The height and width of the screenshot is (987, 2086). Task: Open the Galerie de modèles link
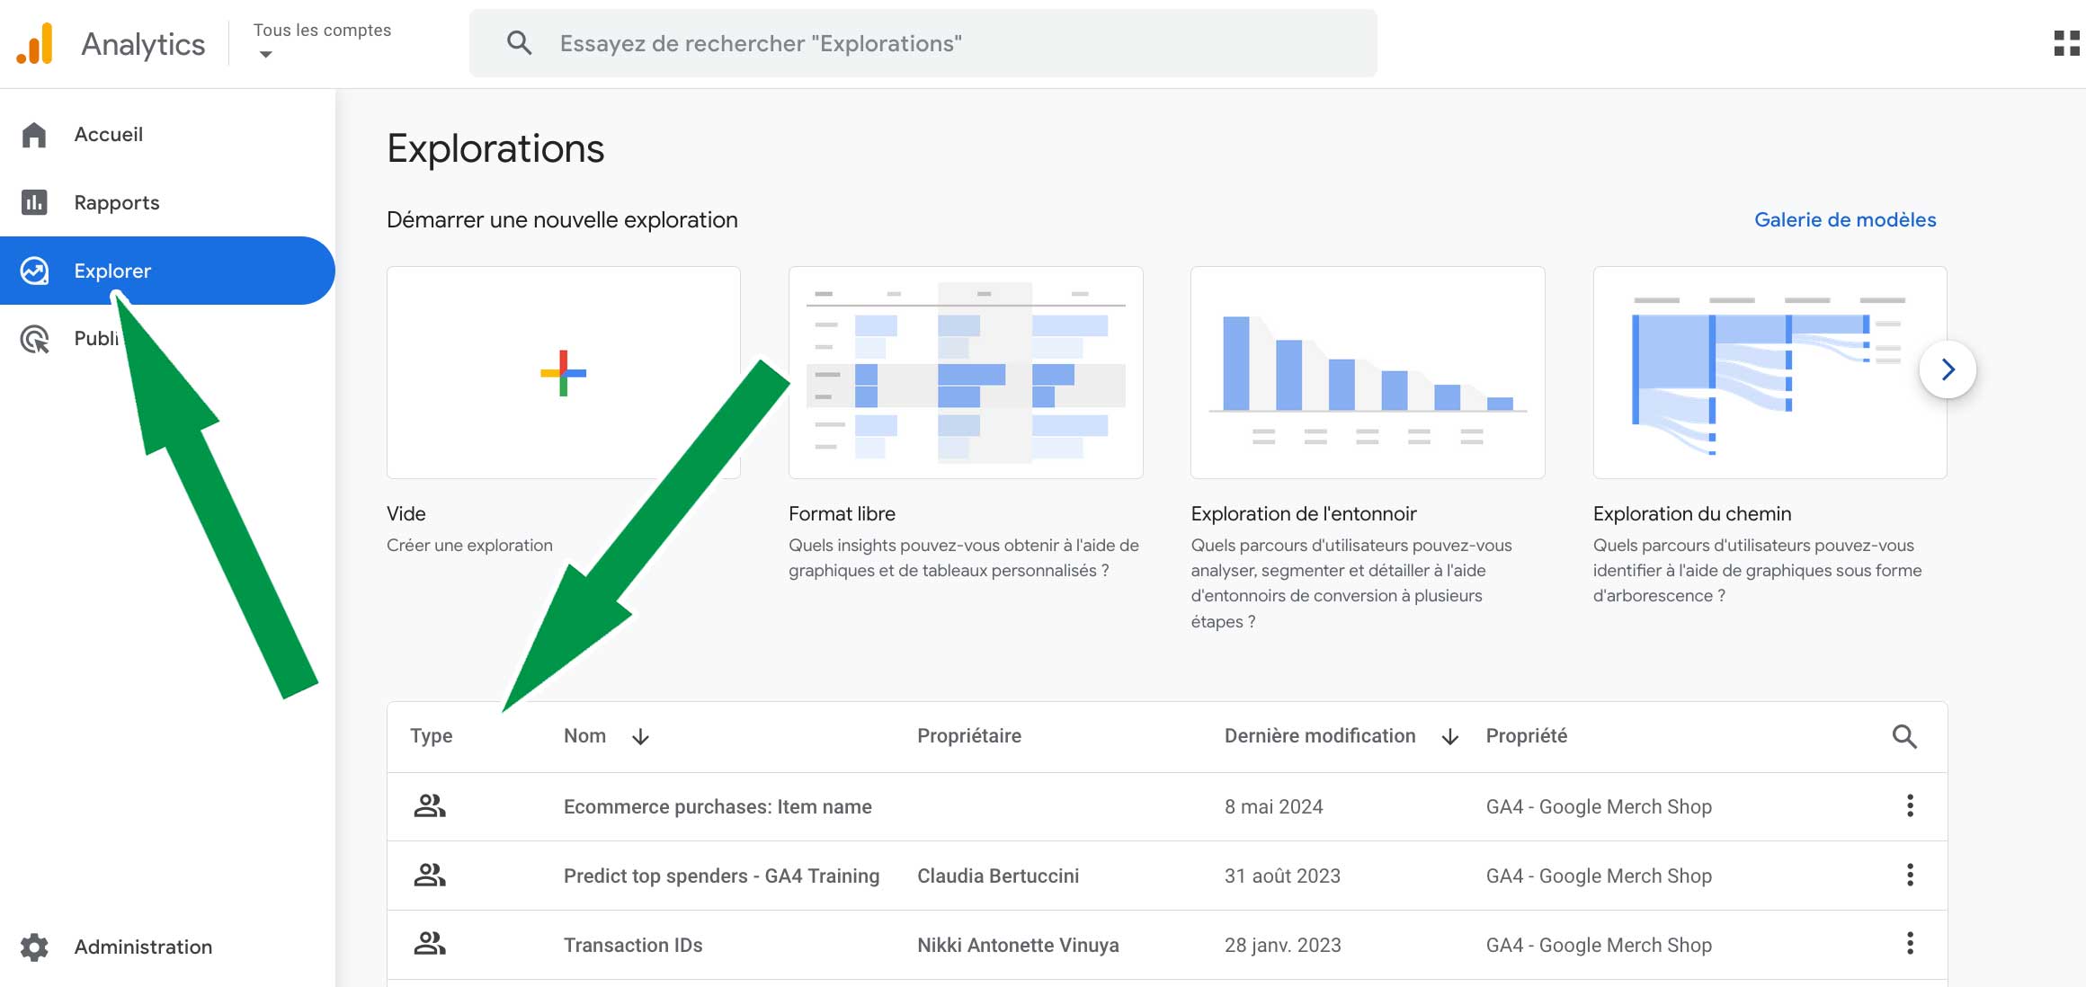pos(1845,219)
